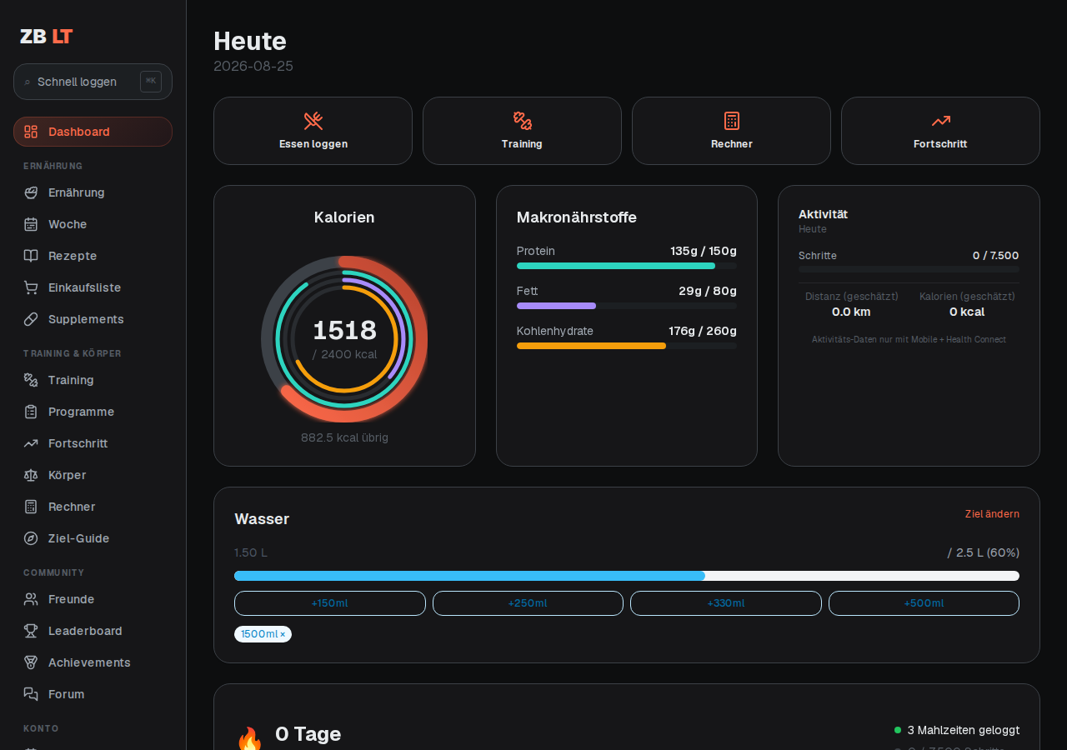Click the 1518 calorie count
This screenshot has height=750, width=1067.
tap(344, 331)
